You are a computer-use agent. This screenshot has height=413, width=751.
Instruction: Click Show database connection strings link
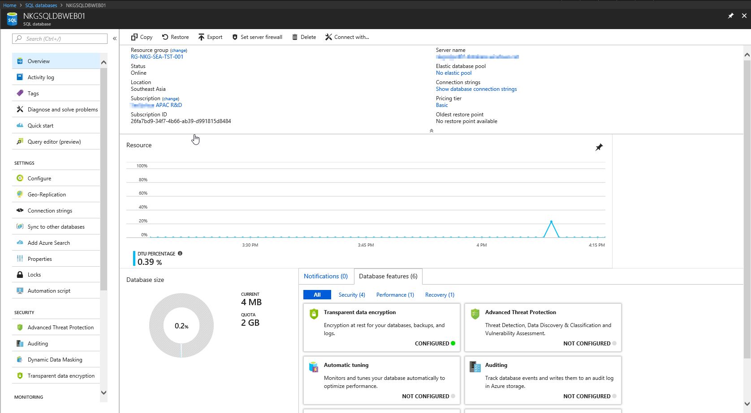coord(476,89)
